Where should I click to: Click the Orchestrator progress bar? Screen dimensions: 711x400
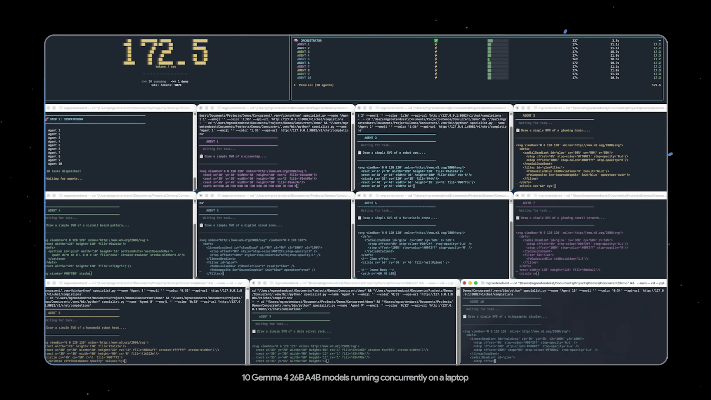(498, 41)
